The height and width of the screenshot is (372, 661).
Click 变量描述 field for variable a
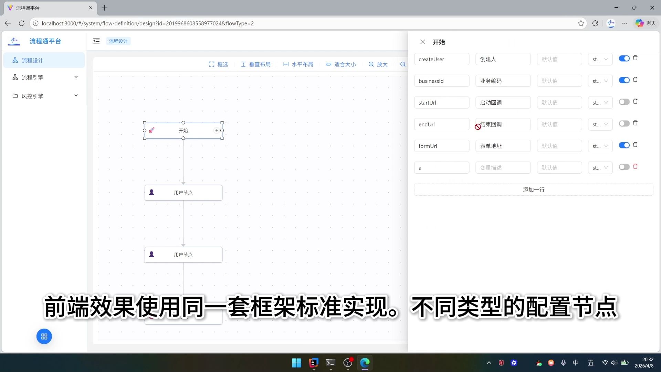(503, 168)
